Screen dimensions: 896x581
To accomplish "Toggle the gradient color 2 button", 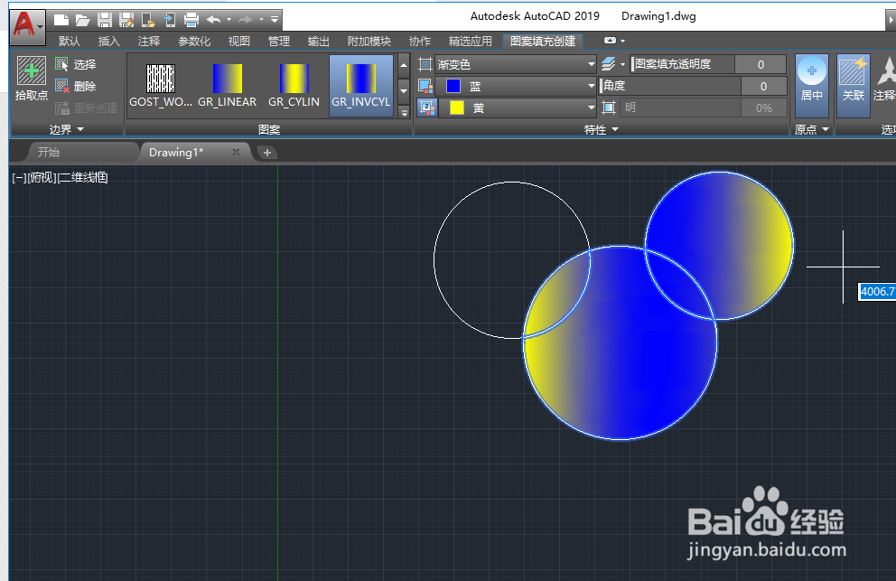I will [x=426, y=108].
